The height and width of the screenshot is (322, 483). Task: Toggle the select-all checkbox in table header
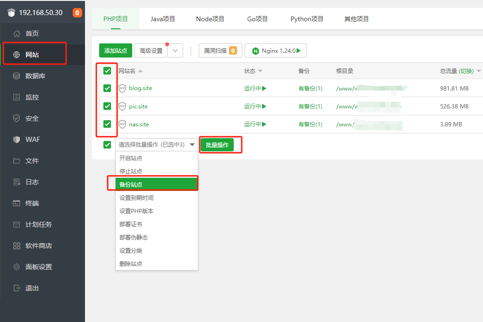[107, 71]
